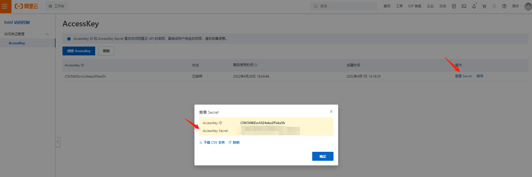This screenshot has height=177, width=532.
Task: Open the 费用 menu
Action: tap(387, 6)
